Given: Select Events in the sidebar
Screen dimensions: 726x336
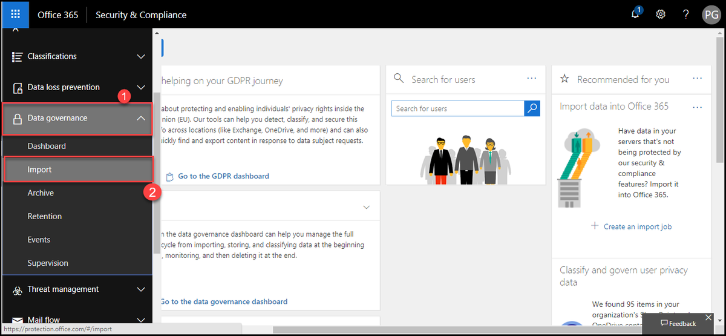Looking at the screenshot, I should [39, 240].
